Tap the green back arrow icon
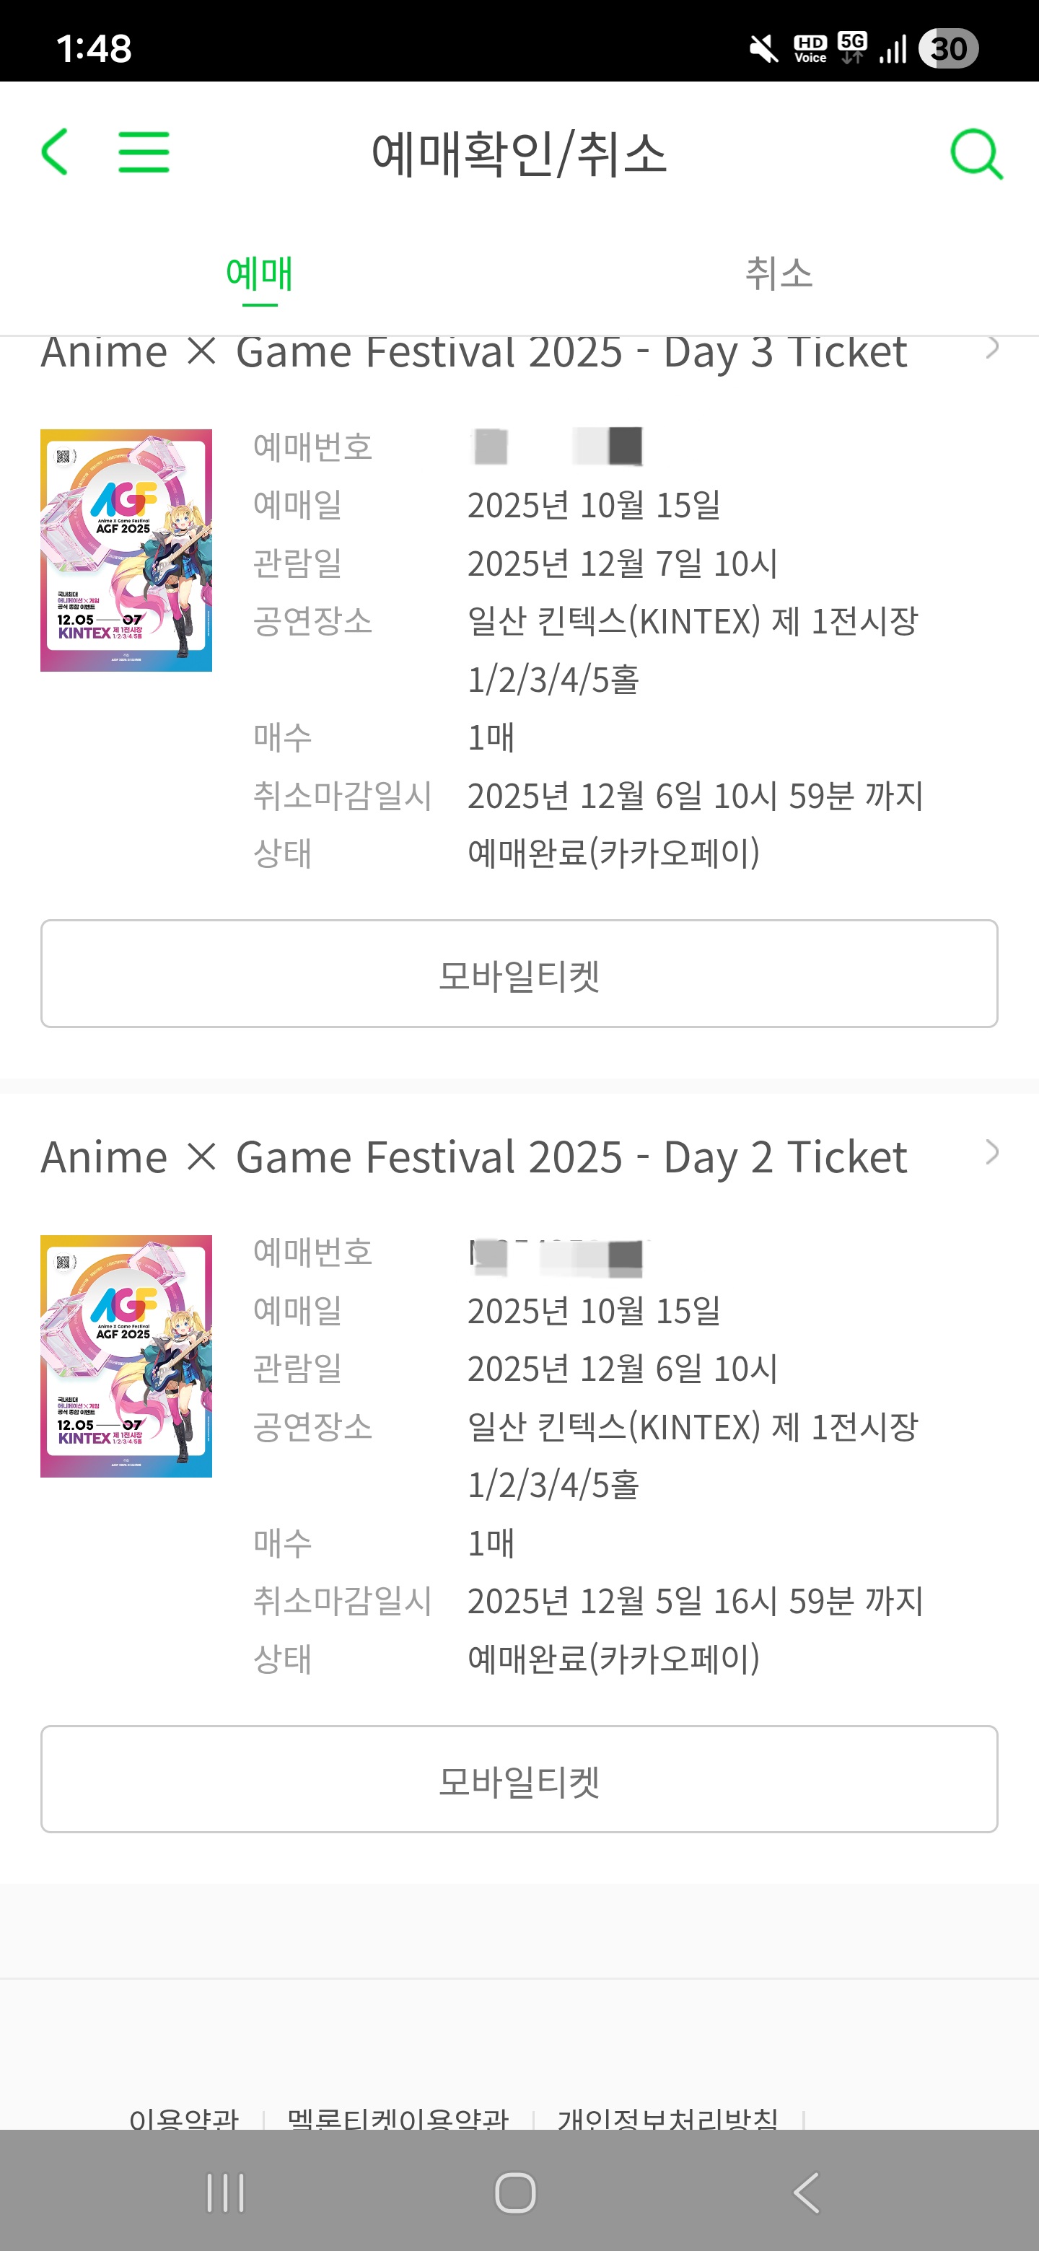Viewport: 1039px width, 2251px height. tap(55, 152)
